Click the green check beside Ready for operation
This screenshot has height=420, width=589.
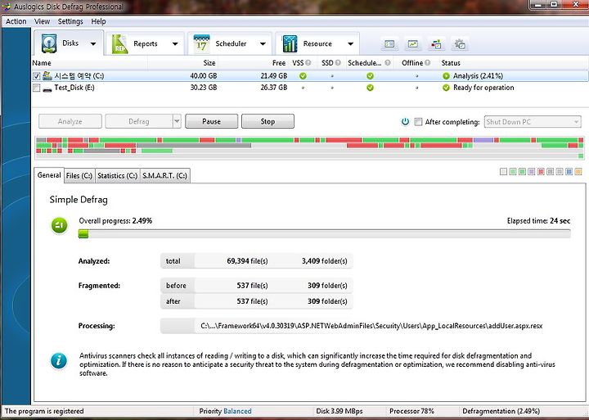[446, 88]
